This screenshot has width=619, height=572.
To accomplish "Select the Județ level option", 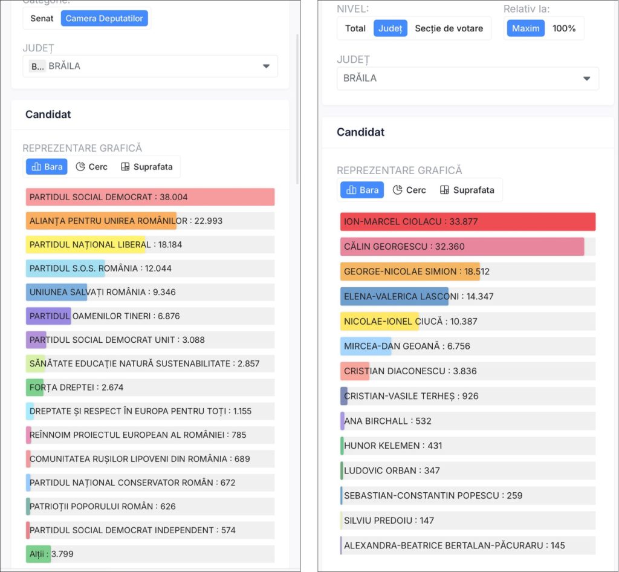I will click(391, 28).
